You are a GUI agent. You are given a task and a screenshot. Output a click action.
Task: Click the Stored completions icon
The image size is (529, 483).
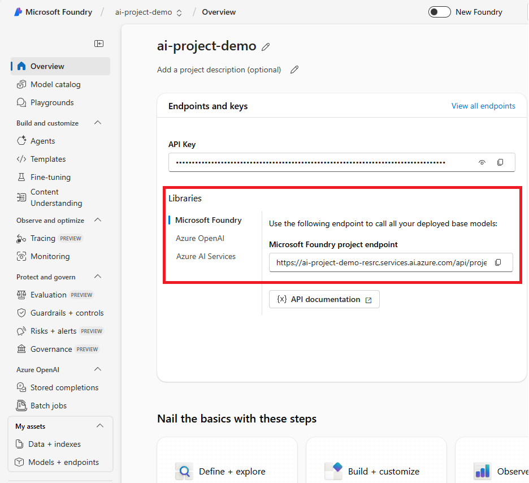pyautogui.click(x=21, y=387)
